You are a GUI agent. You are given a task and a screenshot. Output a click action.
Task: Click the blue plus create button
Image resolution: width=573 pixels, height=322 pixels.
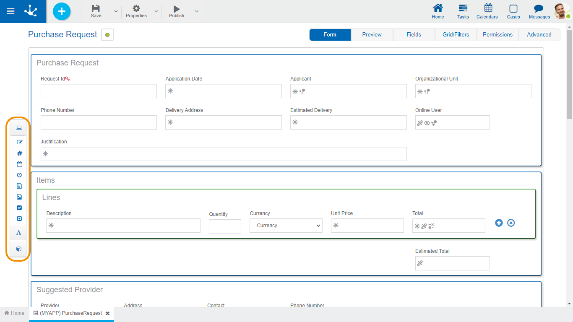[x=62, y=11]
